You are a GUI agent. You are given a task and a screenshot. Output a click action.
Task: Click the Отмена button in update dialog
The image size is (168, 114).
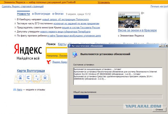tap(159, 110)
